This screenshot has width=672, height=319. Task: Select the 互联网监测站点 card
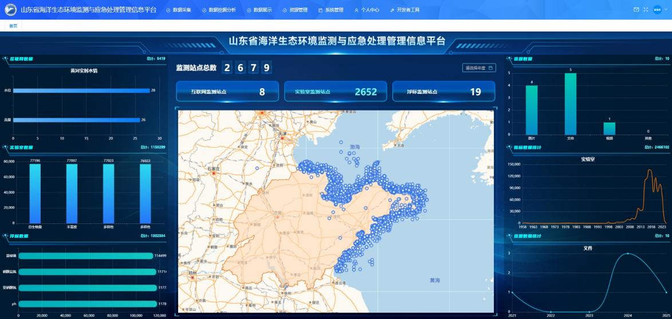point(227,92)
